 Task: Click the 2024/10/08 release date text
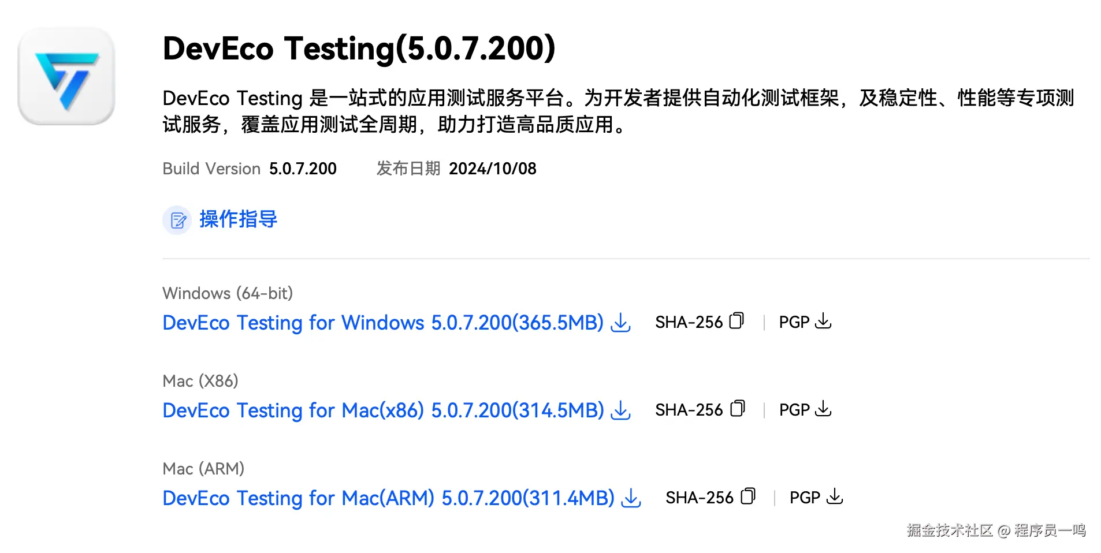(493, 169)
